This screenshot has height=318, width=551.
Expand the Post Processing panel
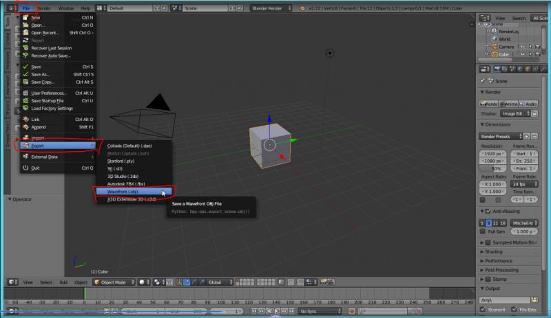[x=501, y=270]
